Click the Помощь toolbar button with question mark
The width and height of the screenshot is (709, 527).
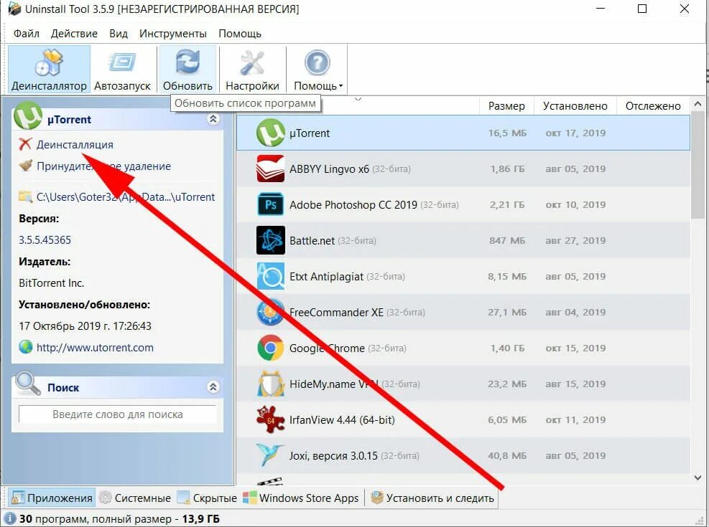(318, 69)
